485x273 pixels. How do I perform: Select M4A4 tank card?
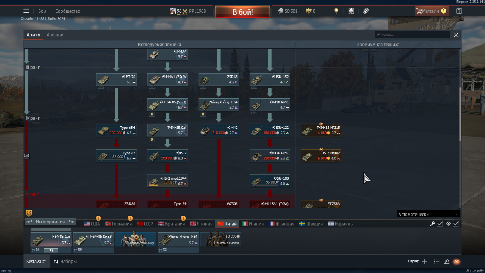pyautogui.click(x=167, y=54)
